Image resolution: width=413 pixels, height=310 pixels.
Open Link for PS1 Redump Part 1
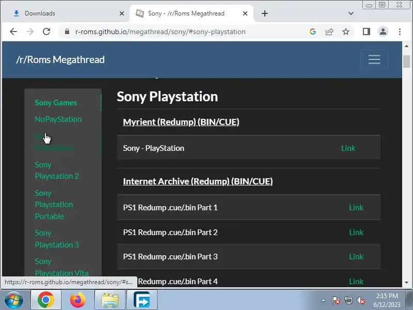[x=356, y=208]
